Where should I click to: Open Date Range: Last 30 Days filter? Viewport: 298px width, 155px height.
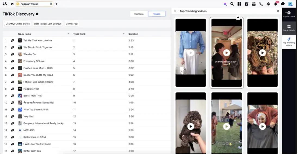pyautogui.click(x=48, y=24)
